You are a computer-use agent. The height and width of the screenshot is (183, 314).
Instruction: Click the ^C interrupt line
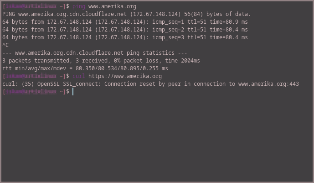5,45
